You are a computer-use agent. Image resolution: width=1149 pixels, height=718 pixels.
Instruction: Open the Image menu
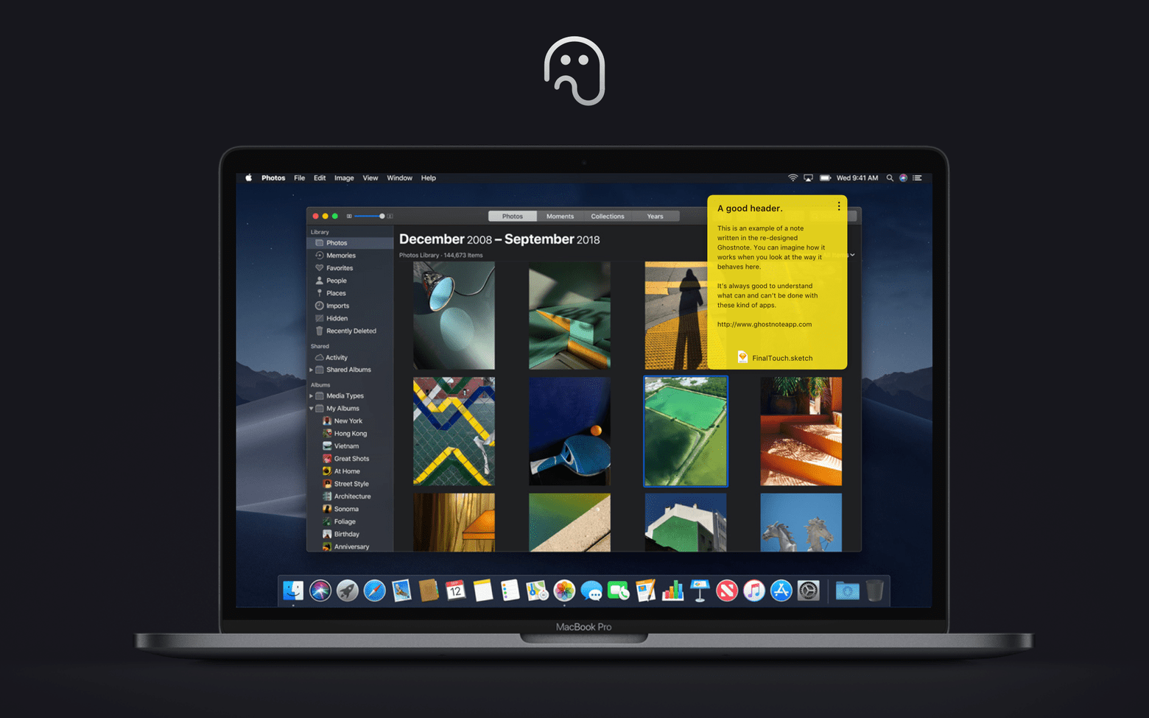pos(344,178)
